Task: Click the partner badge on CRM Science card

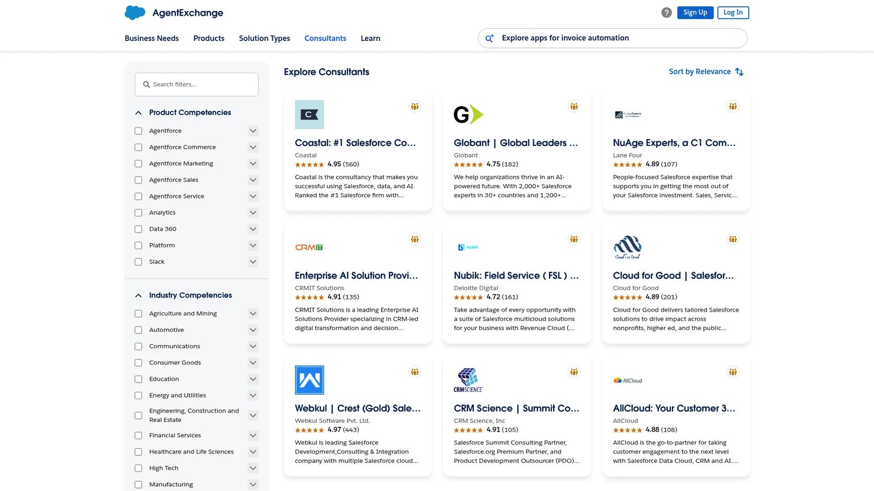Action: (574, 372)
